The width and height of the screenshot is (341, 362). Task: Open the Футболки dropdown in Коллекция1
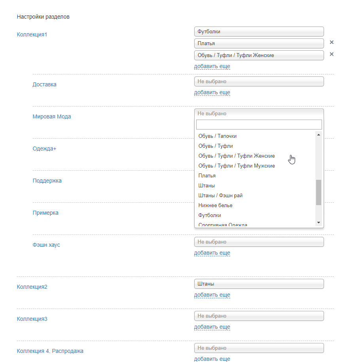(259, 32)
